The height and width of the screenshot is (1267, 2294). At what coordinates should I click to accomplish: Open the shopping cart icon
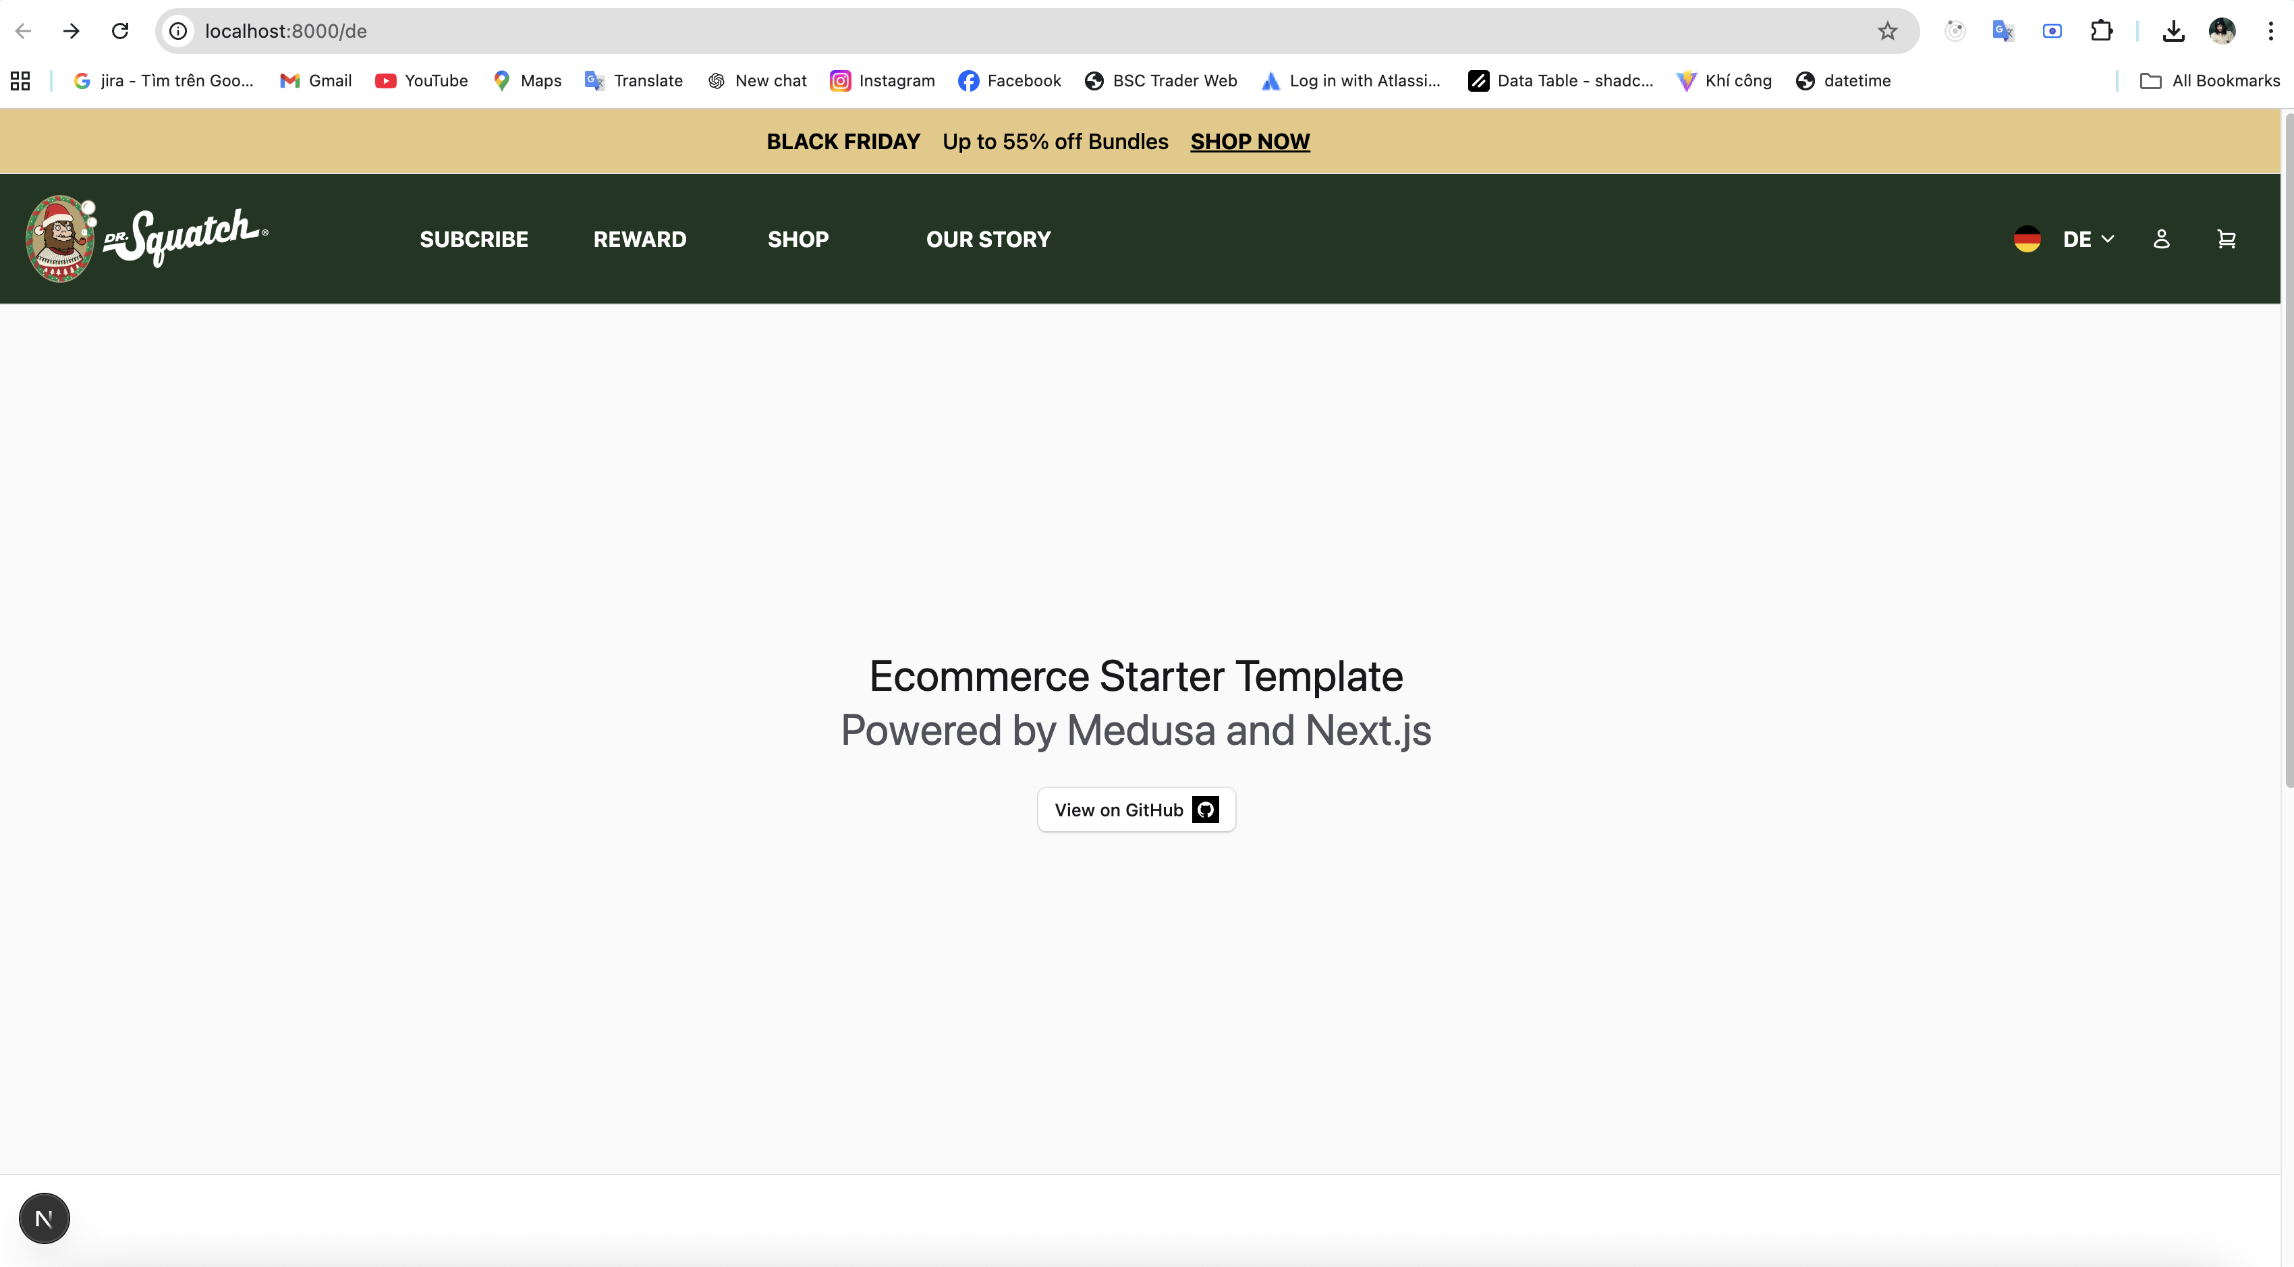[x=2225, y=239]
